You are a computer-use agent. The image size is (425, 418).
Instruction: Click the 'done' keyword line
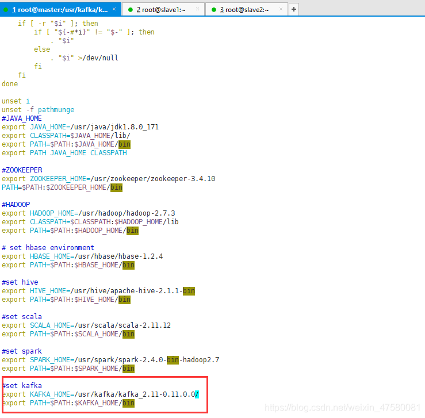pyautogui.click(x=10, y=84)
